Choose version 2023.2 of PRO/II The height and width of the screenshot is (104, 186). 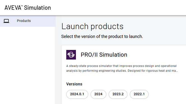(x=118, y=94)
